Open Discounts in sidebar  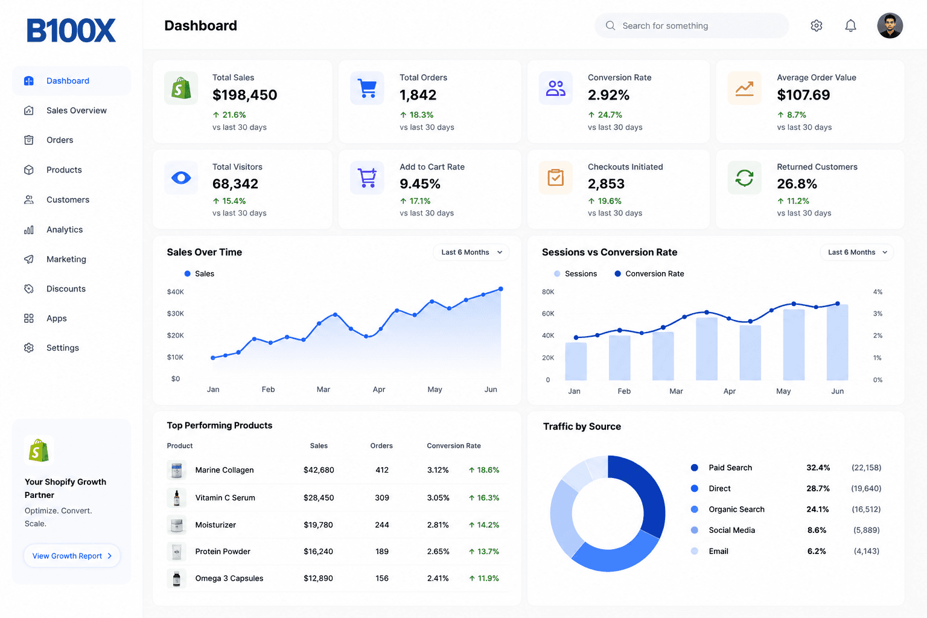click(71, 289)
